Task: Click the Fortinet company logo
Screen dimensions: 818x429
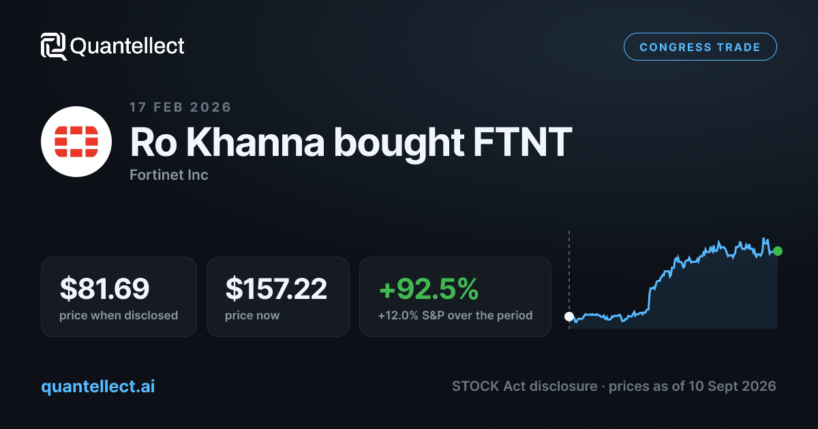Action: click(x=76, y=142)
